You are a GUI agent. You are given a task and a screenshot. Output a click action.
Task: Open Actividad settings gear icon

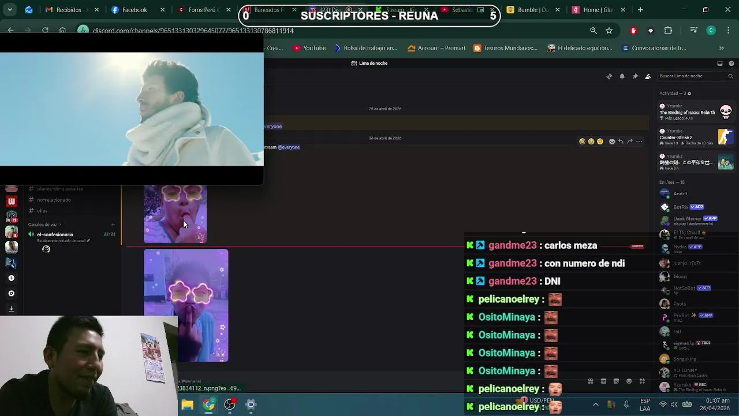point(689,94)
